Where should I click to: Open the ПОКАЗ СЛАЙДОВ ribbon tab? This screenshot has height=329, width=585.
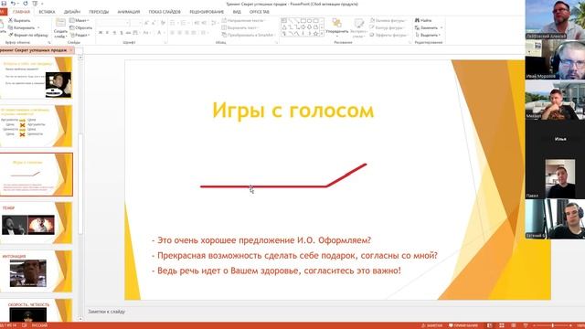pyautogui.click(x=165, y=12)
